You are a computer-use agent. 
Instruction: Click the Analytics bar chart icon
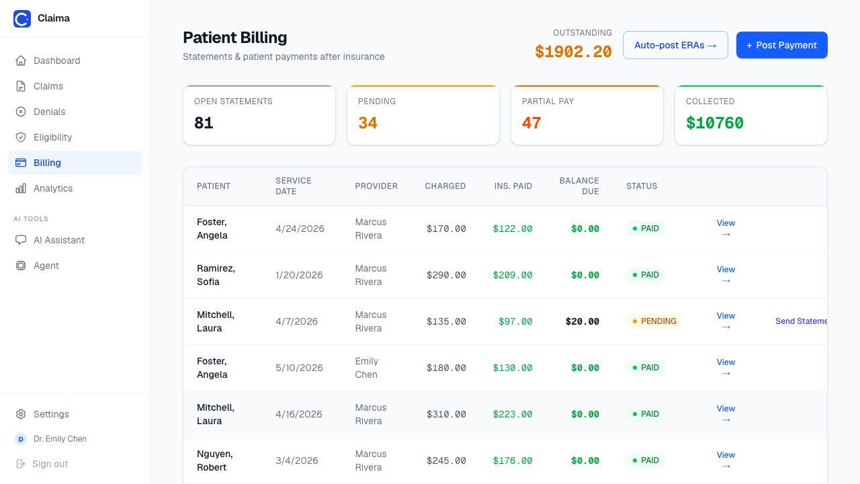coord(21,188)
